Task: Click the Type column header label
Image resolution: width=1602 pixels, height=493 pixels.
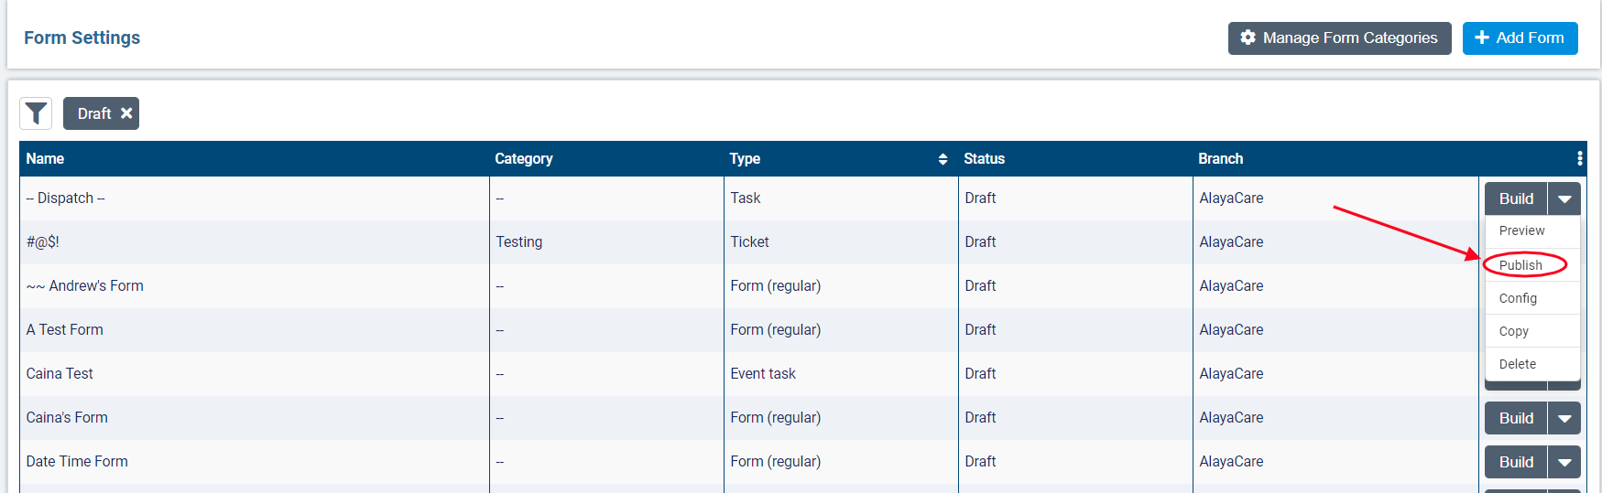Action: (x=745, y=159)
